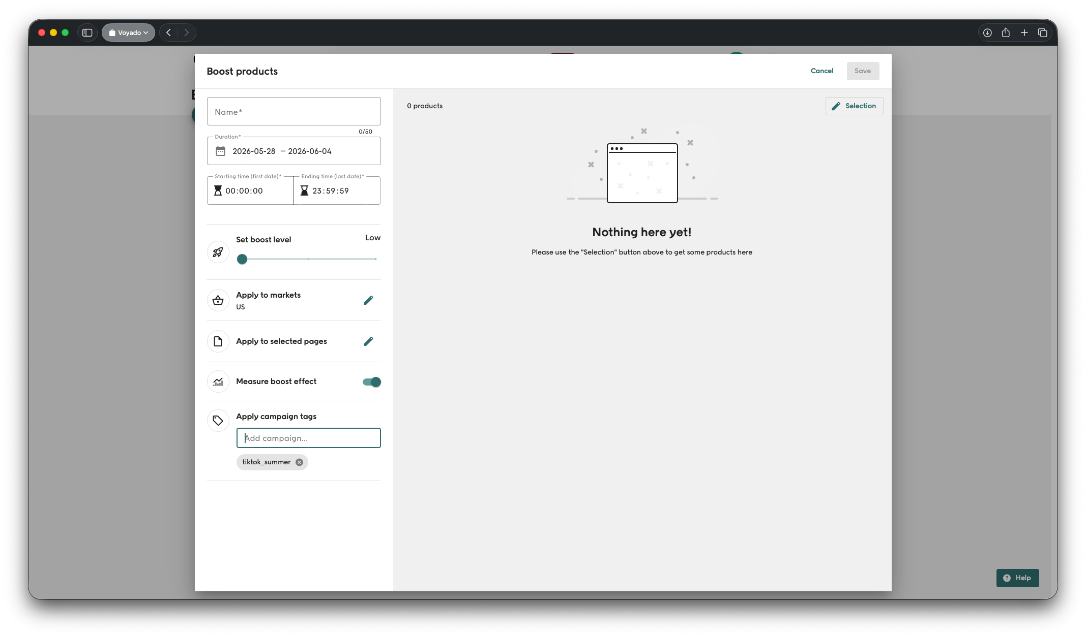
Task: Click the selected pages document icon
Action: (x=218, y=341)
